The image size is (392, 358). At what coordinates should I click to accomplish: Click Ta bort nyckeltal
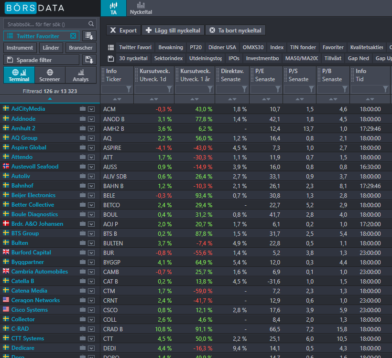click(x=235, y=31)
